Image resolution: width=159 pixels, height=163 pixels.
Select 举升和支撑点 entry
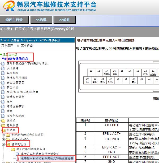pos(15,97)
